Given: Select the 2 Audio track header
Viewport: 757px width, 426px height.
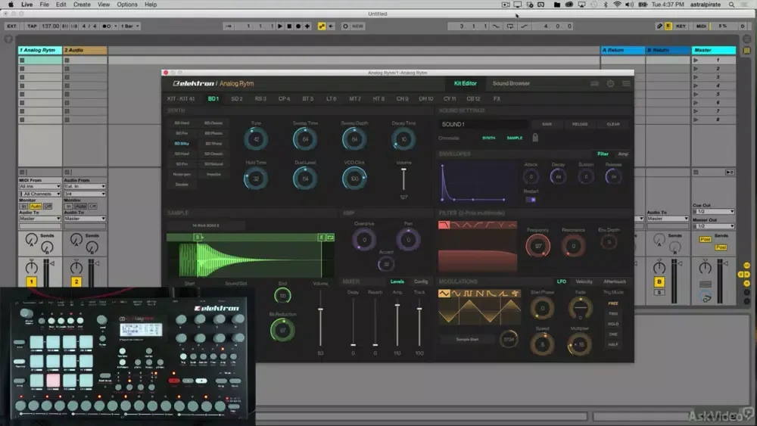Looking at the screenshot, I should click(x=85, y=50).
